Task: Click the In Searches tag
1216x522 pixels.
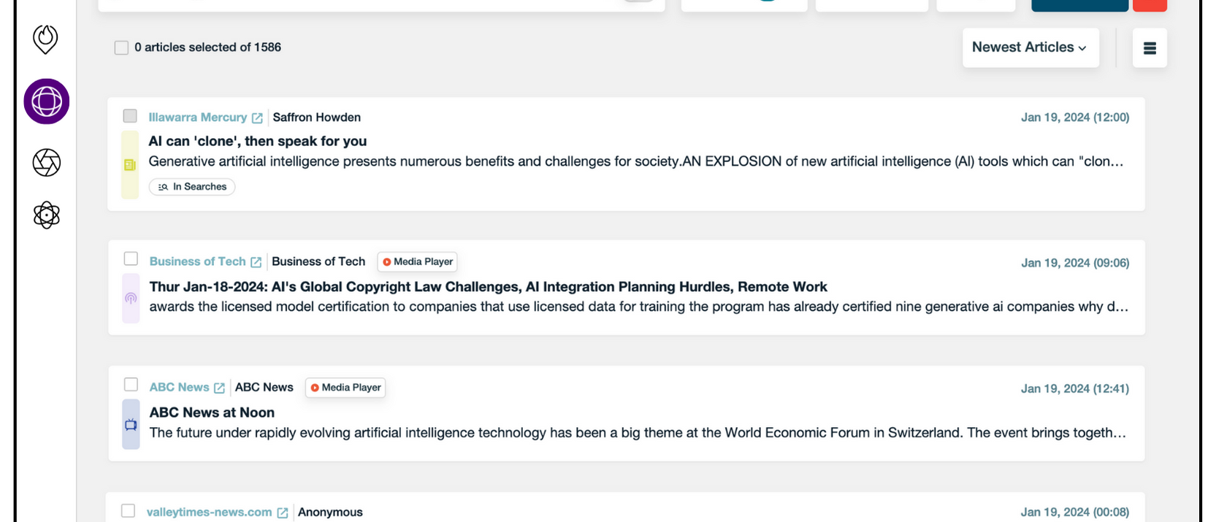Action: pos(192,187)
